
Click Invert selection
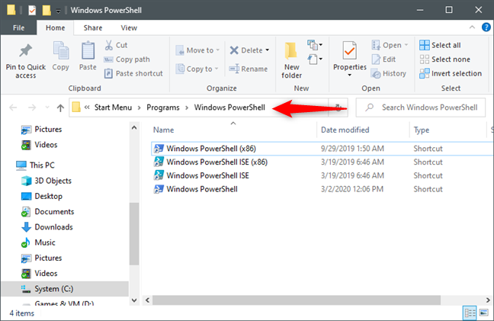click(x=451, y=73)
